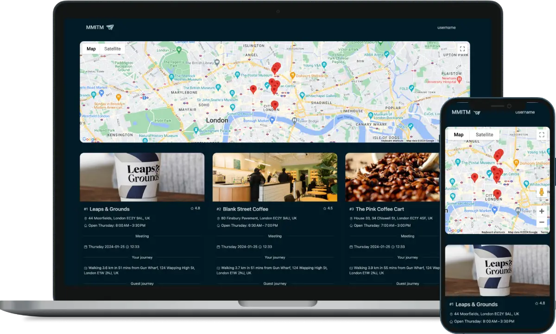
Task: Click the isolated red marker near the British Museum on the laptop map
Action: [253, 89]
